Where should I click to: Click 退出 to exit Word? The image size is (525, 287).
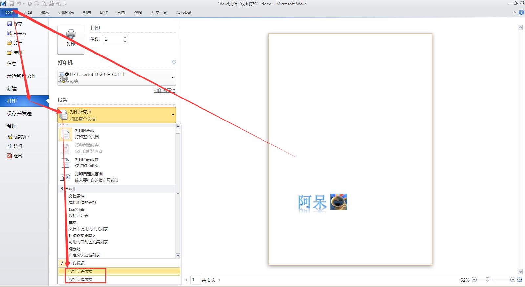coord(14,156)
